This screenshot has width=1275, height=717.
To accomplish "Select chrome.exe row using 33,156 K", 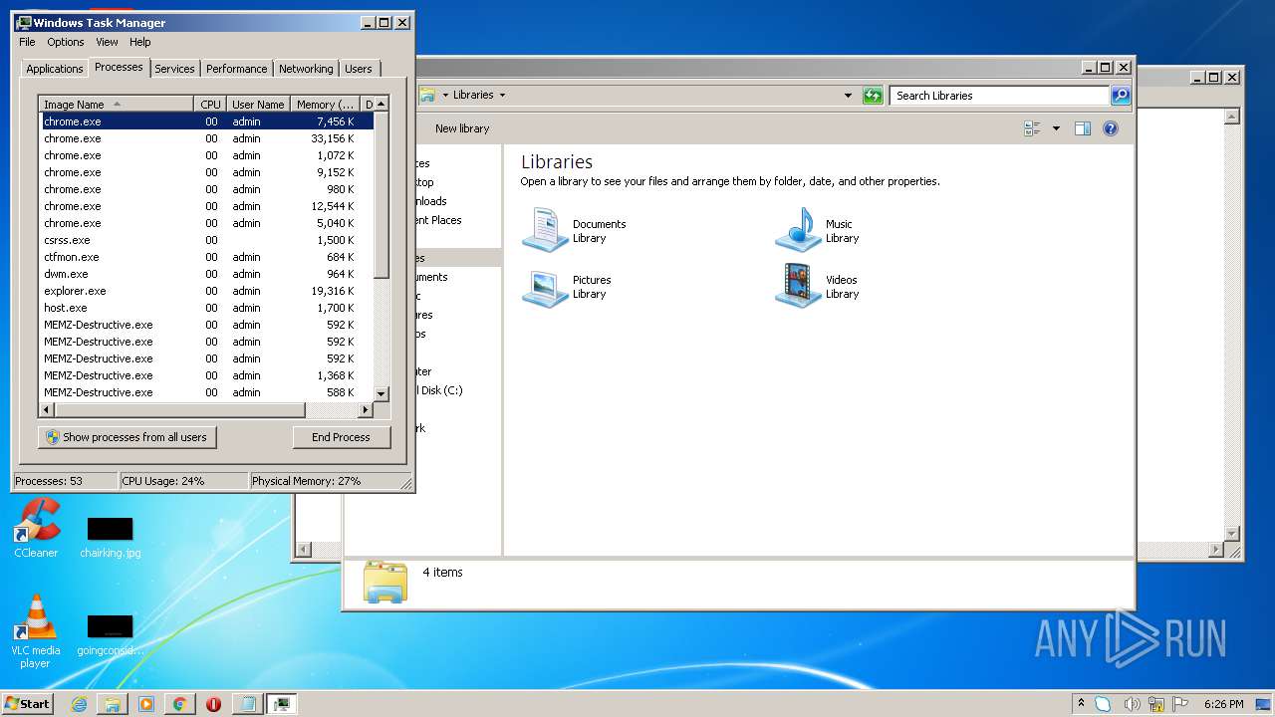I will tap(206, 138).
